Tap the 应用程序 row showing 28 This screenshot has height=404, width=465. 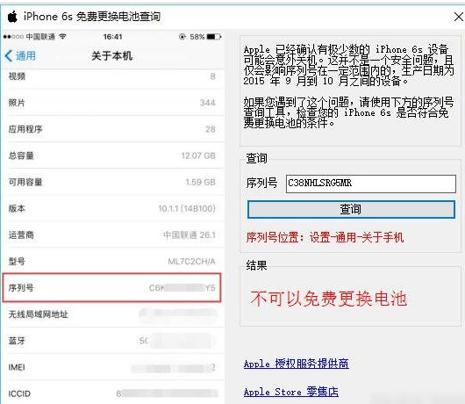coord(111,129)
